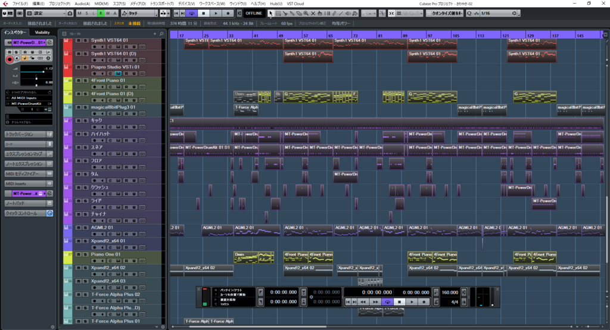Click the Add Track plus icon
The height and width of the screenshot is (330, 610).
click(x=155, y=34)
